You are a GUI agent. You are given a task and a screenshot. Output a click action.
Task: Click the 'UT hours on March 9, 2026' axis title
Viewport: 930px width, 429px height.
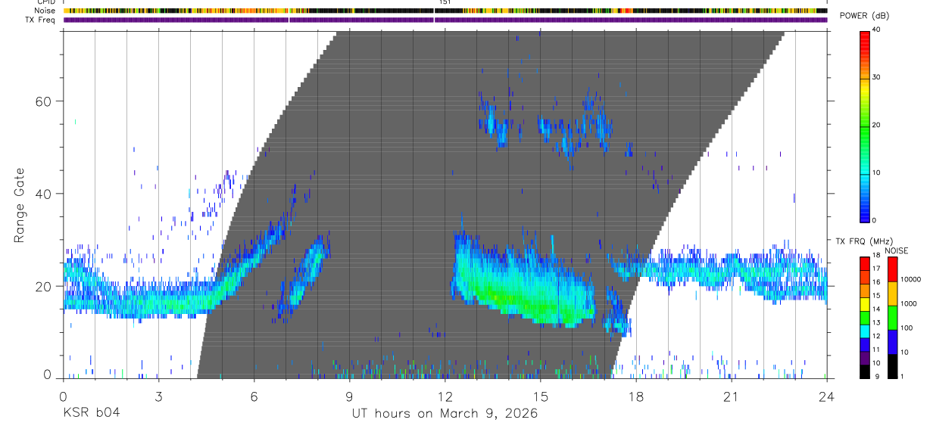(x=445, y=414)
